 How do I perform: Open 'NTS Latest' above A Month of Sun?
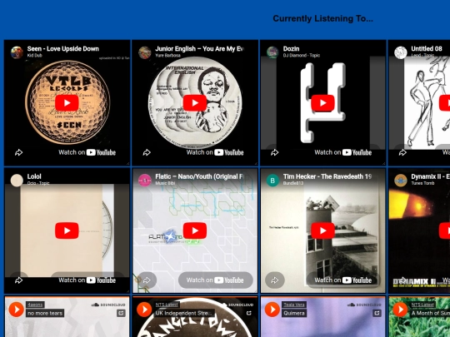coord(423,305)
